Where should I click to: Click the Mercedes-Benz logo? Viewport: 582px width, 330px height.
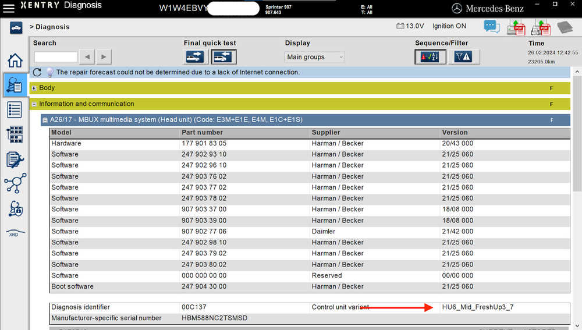488,8
